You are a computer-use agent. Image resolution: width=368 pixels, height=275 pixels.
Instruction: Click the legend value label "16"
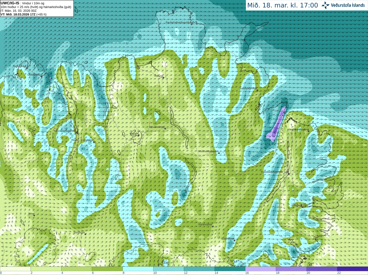tap(247, 273)
